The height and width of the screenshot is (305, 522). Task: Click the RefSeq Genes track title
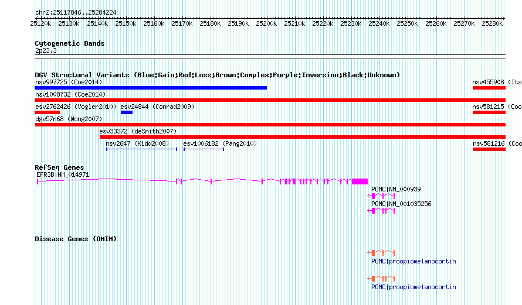click(x=59, y=167)
